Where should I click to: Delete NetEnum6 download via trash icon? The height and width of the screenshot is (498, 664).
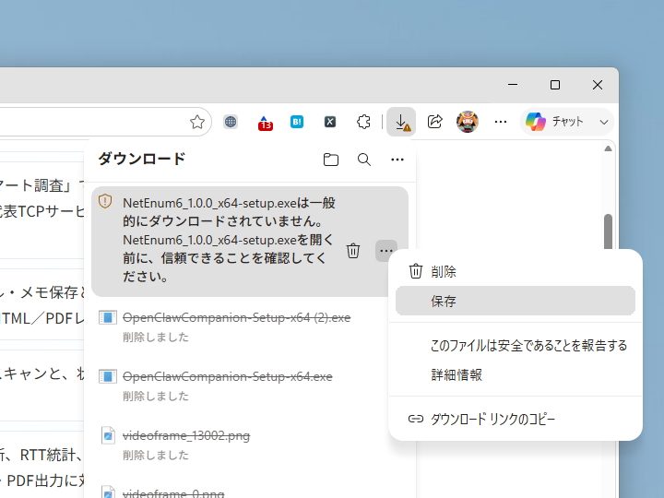coord(353,251)
